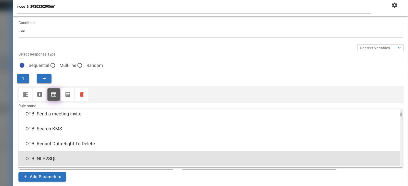
Task: Select the JavaScript 'E' response icon
Action: pos(39,94)
